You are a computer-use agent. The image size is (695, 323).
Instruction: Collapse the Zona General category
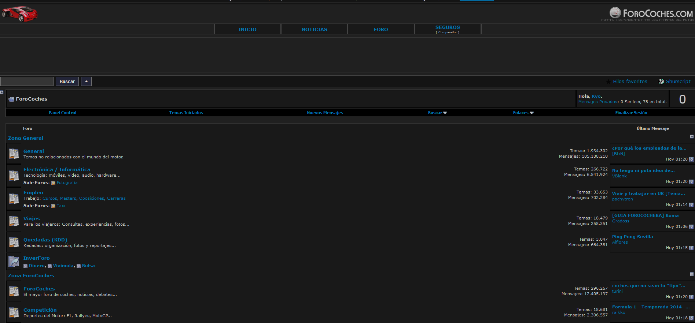(x=692, y=137)
